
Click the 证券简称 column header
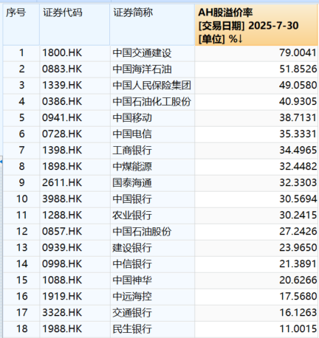[x=152, y=24]
